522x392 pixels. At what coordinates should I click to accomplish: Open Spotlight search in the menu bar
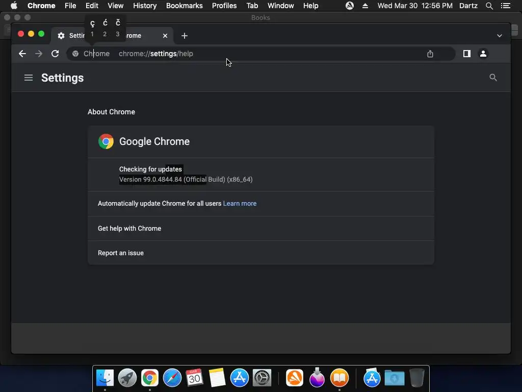(489, 6)
